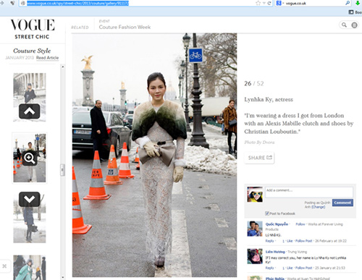Collapse sidebar using the middle handle
The width and height of the screenshot is (362, 280).
coord(62,170)
